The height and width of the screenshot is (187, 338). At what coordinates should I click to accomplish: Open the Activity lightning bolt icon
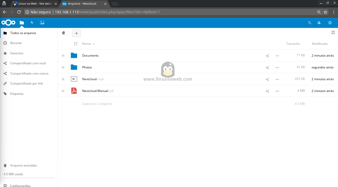(x=32, y=23)
